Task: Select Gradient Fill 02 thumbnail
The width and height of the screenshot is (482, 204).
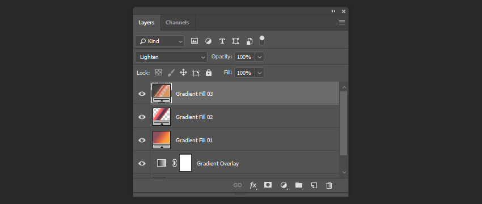Action: [x=162, y=117]
